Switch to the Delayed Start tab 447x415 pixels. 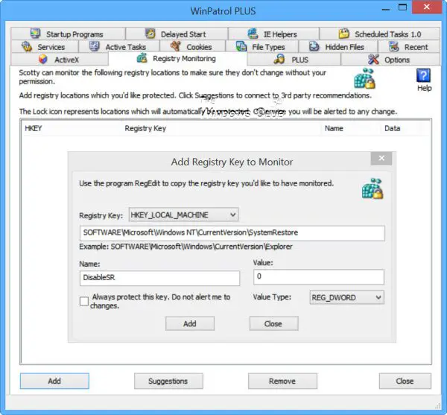tap(177, 34)
